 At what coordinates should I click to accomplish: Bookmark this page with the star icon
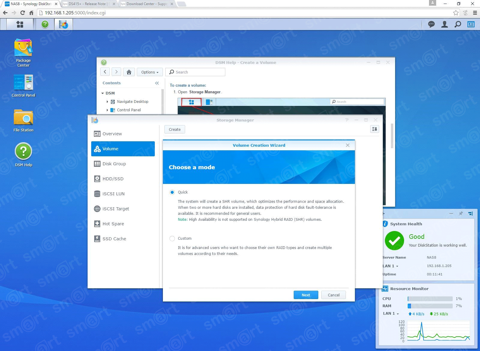[456, 13]
